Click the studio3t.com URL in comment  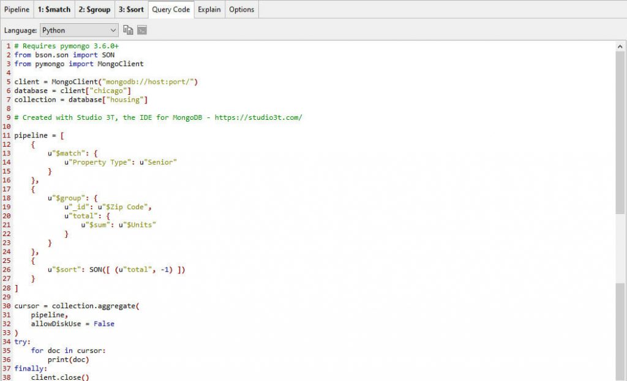258,117
